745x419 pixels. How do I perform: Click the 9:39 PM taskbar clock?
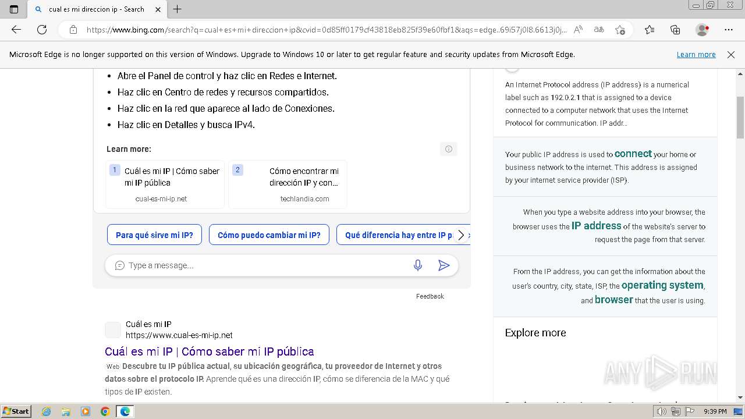715,411
